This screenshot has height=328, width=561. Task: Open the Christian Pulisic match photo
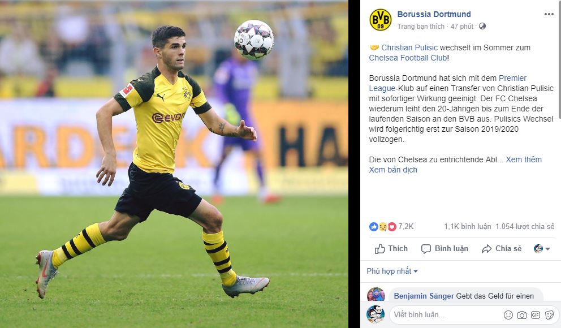[x=174, y=164]
